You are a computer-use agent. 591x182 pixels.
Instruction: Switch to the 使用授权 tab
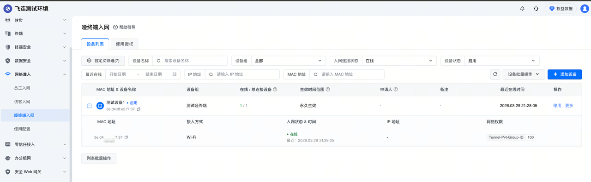tap(124, 44)
